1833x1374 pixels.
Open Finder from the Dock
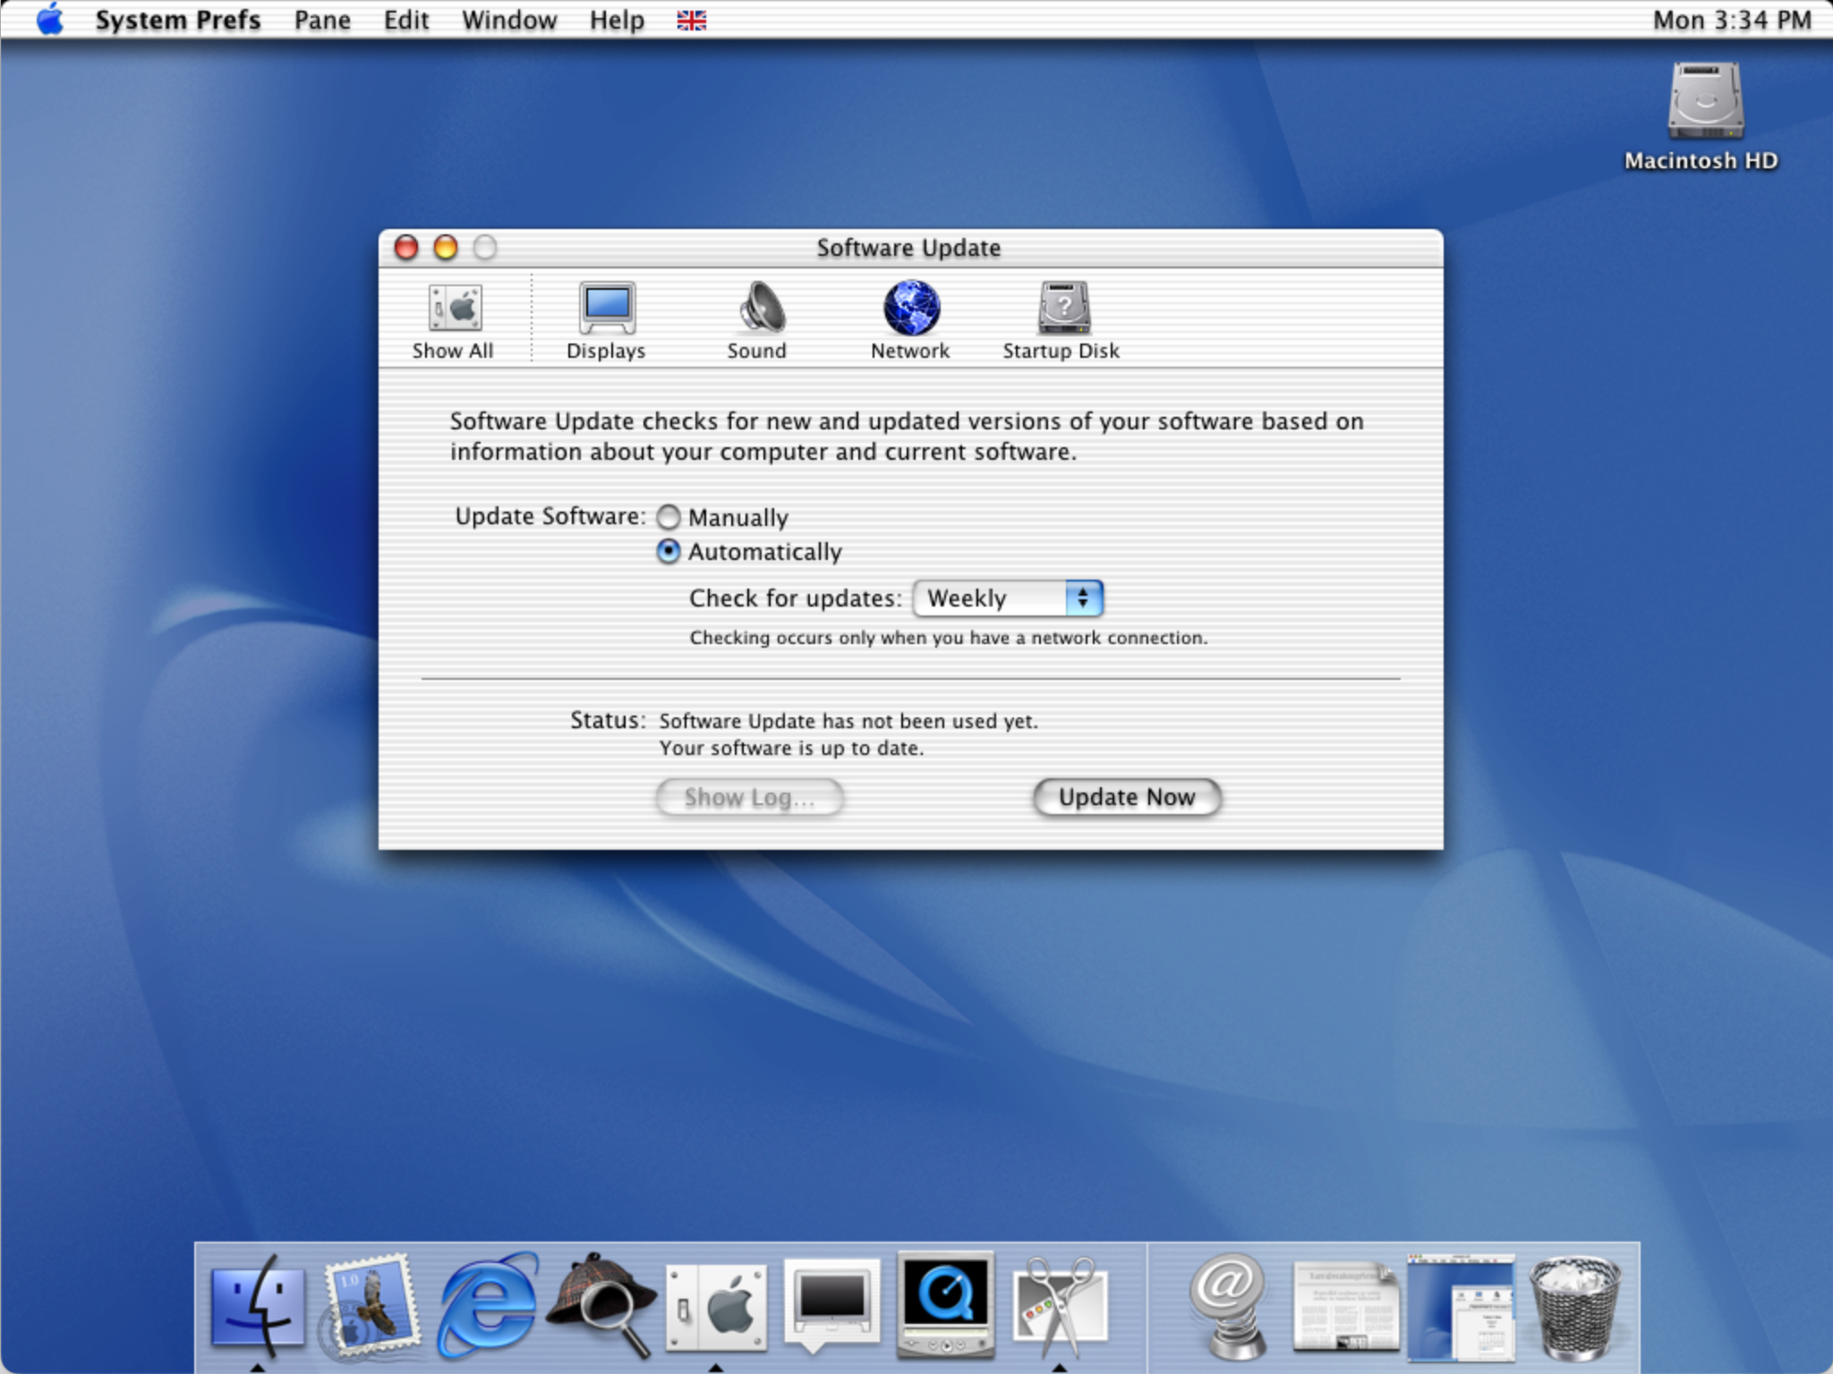[258, 1304]
